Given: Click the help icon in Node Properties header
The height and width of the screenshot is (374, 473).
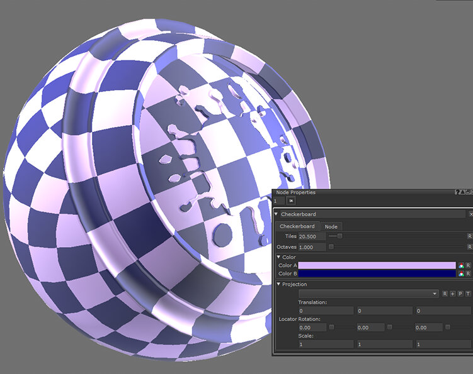Looking at the screenshot, I should coord(457,192).
